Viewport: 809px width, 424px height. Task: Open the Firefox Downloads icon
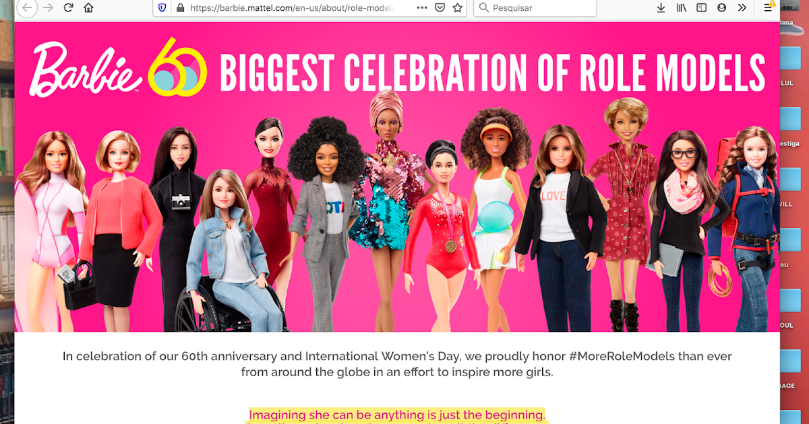(x=661, y=8)
